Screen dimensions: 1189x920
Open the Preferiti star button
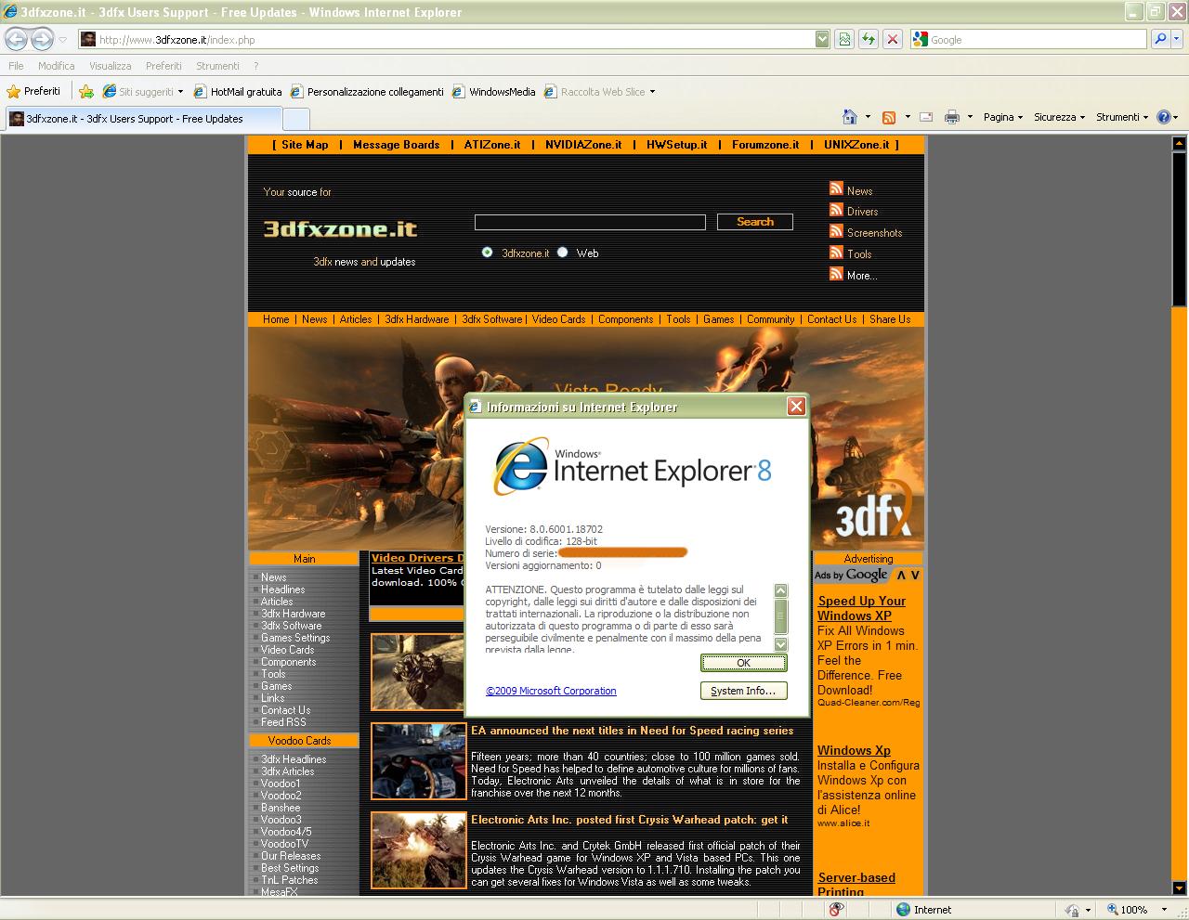tap(33, 91)
